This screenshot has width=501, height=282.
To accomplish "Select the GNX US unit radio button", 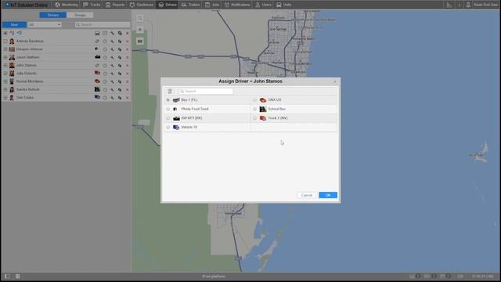I will 254,100.
